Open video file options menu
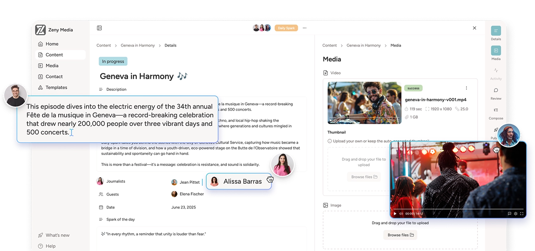Screen dimensions: 535x251 pos(466,88)
